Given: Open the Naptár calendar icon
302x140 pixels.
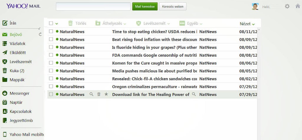Looking at the screenshot, I should tap(5, 103).
